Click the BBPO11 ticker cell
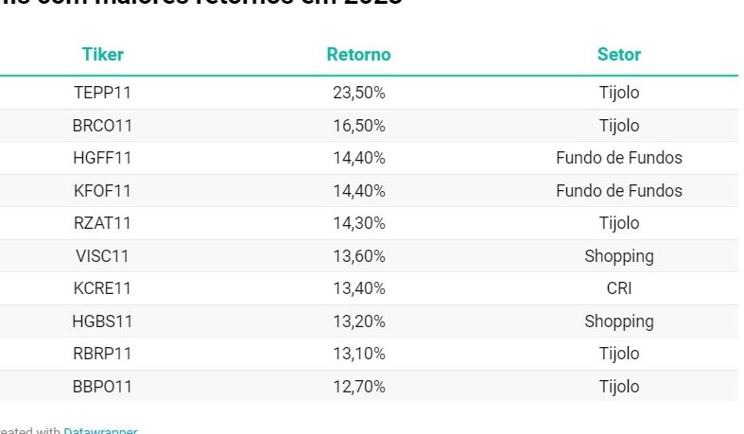The height and width of the screenshot is (434, 744). click(102, 387)
